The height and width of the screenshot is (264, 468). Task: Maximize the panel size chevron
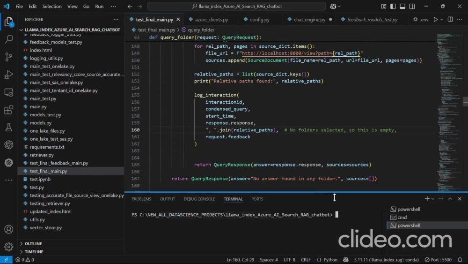click(450, 198)
